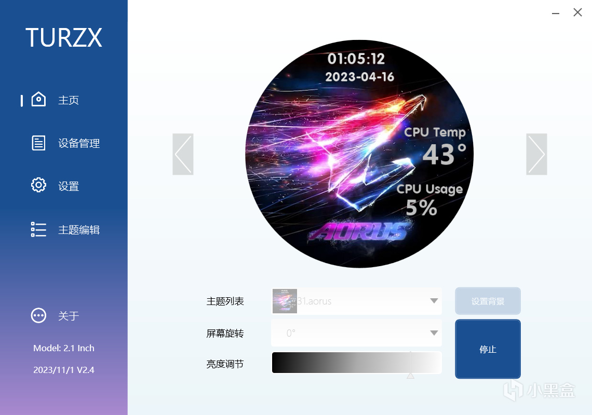Show previous theme with left arrow
Viewport: 592px width, 415px height.
click(183, 154)
